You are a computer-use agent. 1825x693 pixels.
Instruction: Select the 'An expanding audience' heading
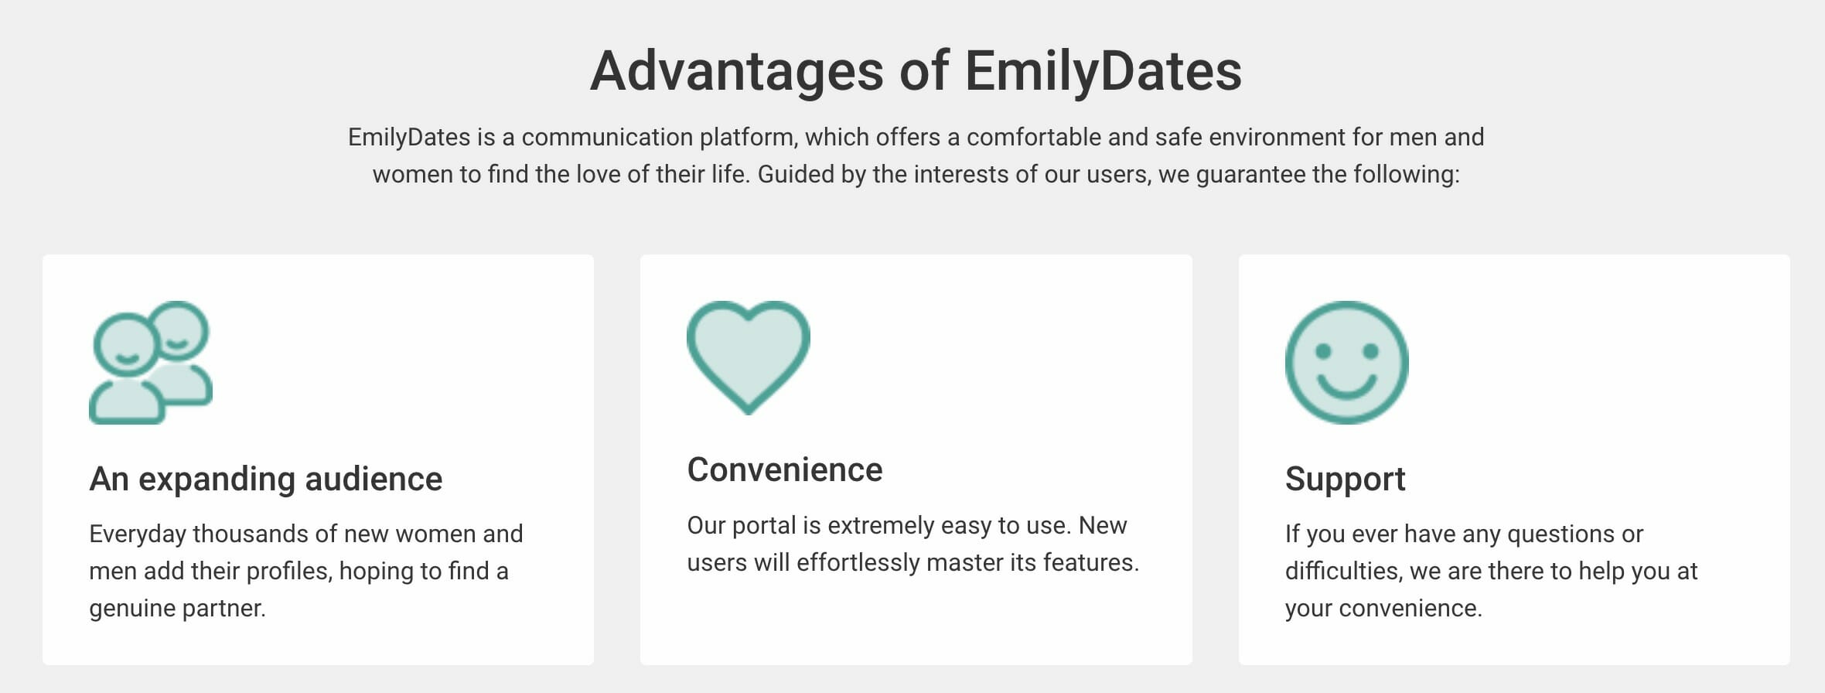[265, 479]
